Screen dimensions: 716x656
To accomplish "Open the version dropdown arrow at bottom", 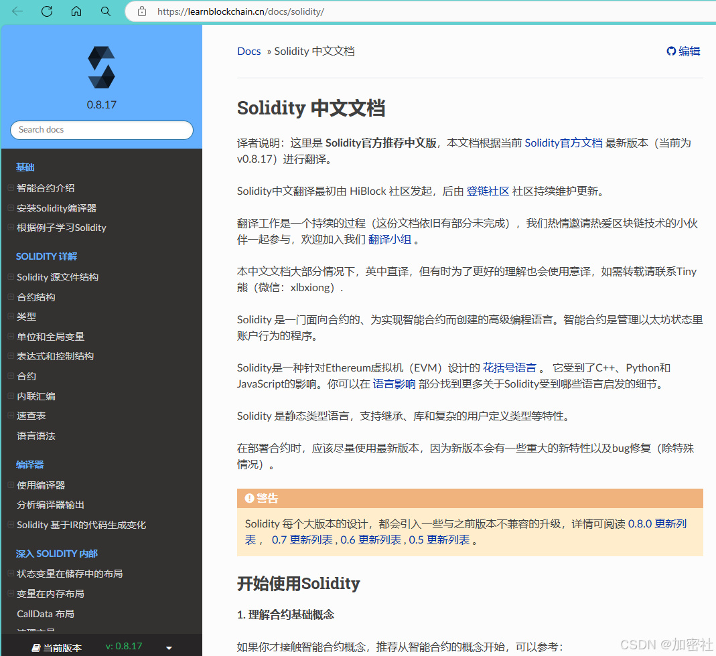I will [169, 648].
